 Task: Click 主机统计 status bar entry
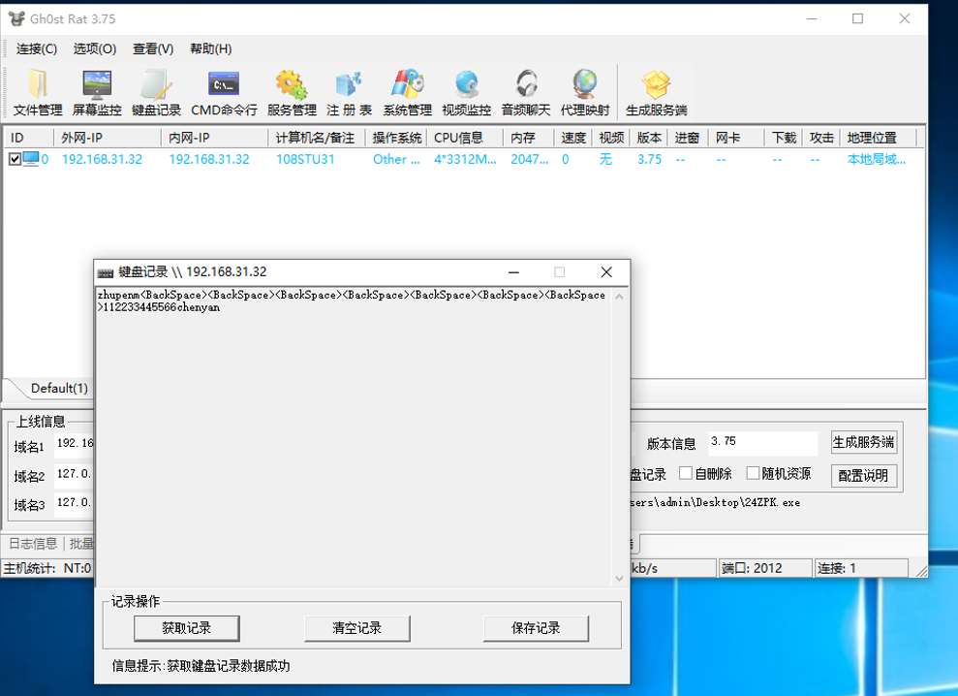(47, 568)
